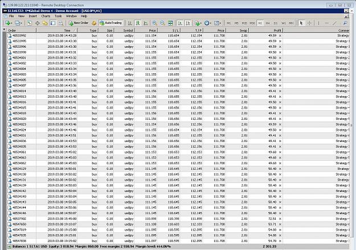Open the Indicators list icon
356x250 pixels.
[198, 23]
